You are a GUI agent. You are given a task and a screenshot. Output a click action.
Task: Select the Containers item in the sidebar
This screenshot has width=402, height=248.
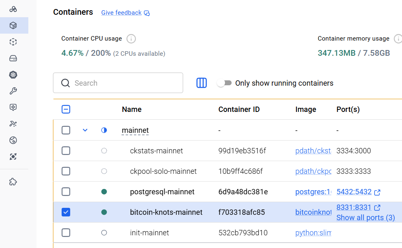pos(13,25)
